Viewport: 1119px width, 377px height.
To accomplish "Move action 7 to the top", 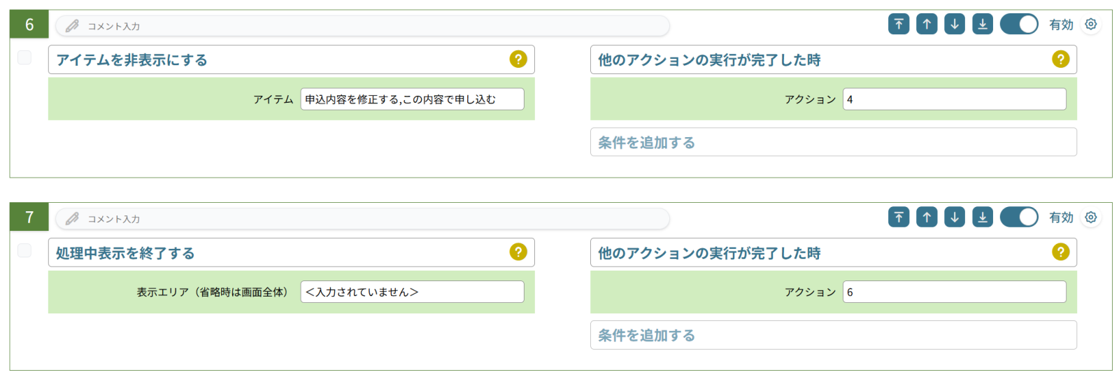I will (x=899, y=218).
